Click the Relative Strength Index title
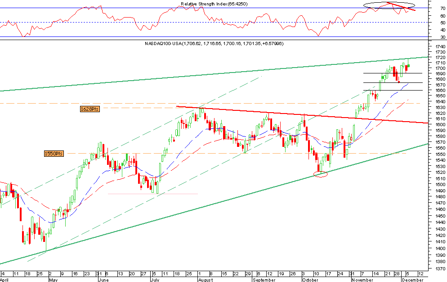 (214, 4)
